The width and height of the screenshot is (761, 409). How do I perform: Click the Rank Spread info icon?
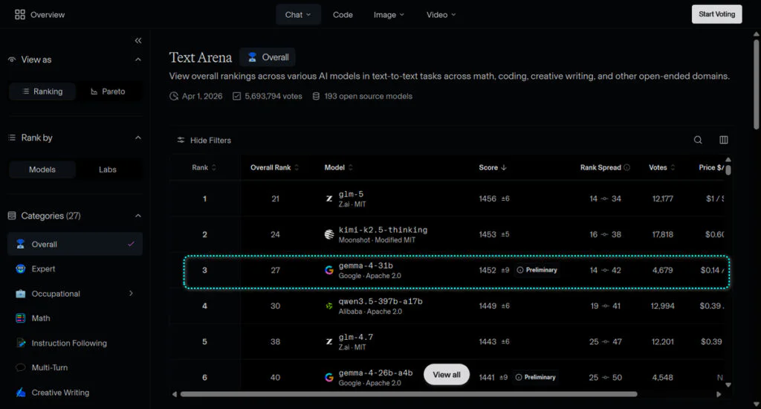pos(627,168)
